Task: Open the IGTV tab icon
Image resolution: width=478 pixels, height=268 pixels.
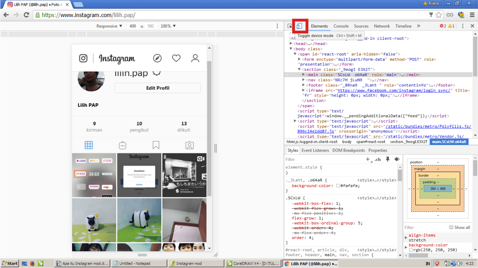Action: (x=122, y=145)
